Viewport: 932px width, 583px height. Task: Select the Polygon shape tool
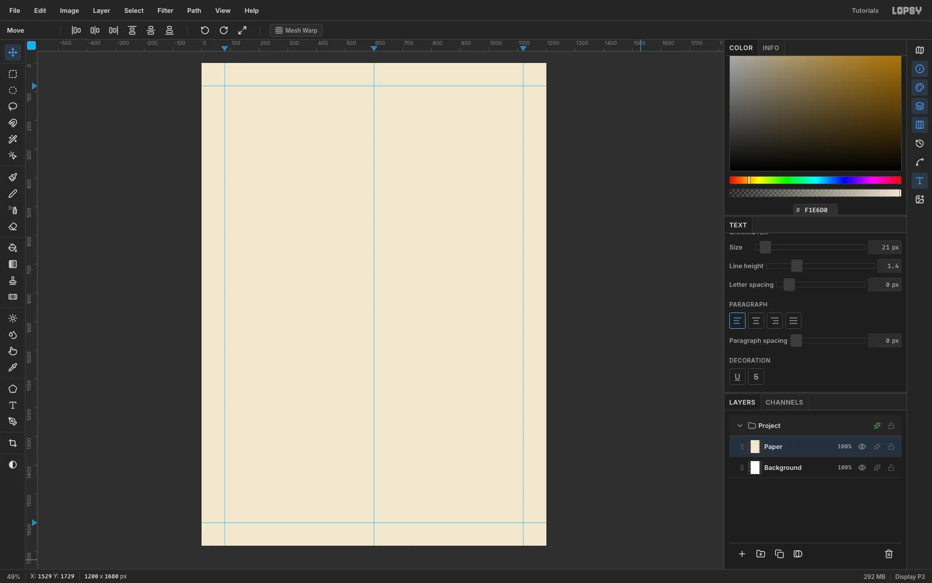(13, 389)
